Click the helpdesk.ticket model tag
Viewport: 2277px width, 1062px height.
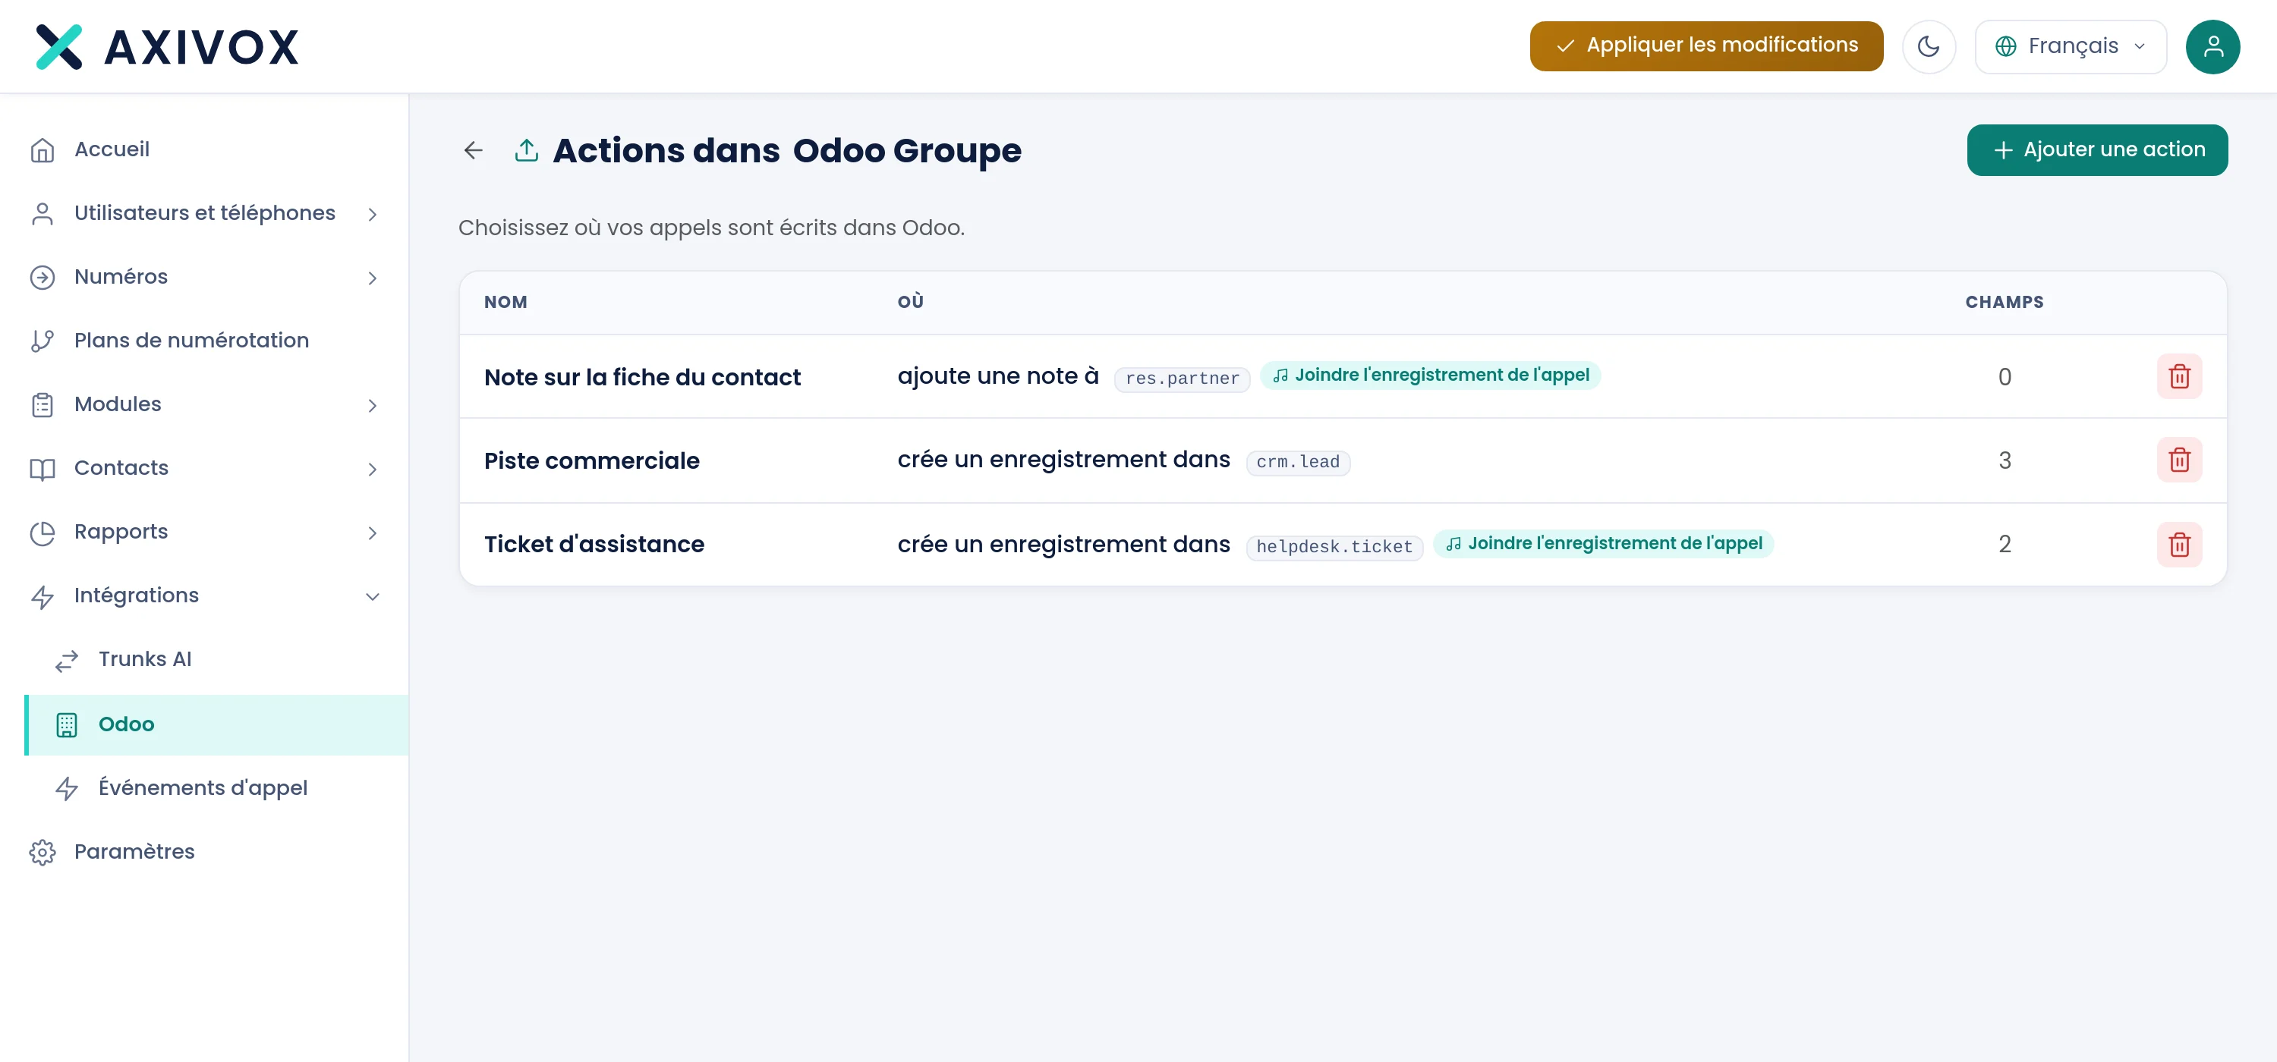(x=1334, y=546)
